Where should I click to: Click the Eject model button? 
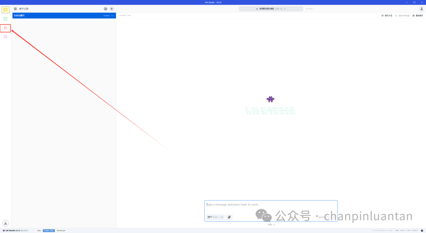pyautogui.click(x=310, y=9)
